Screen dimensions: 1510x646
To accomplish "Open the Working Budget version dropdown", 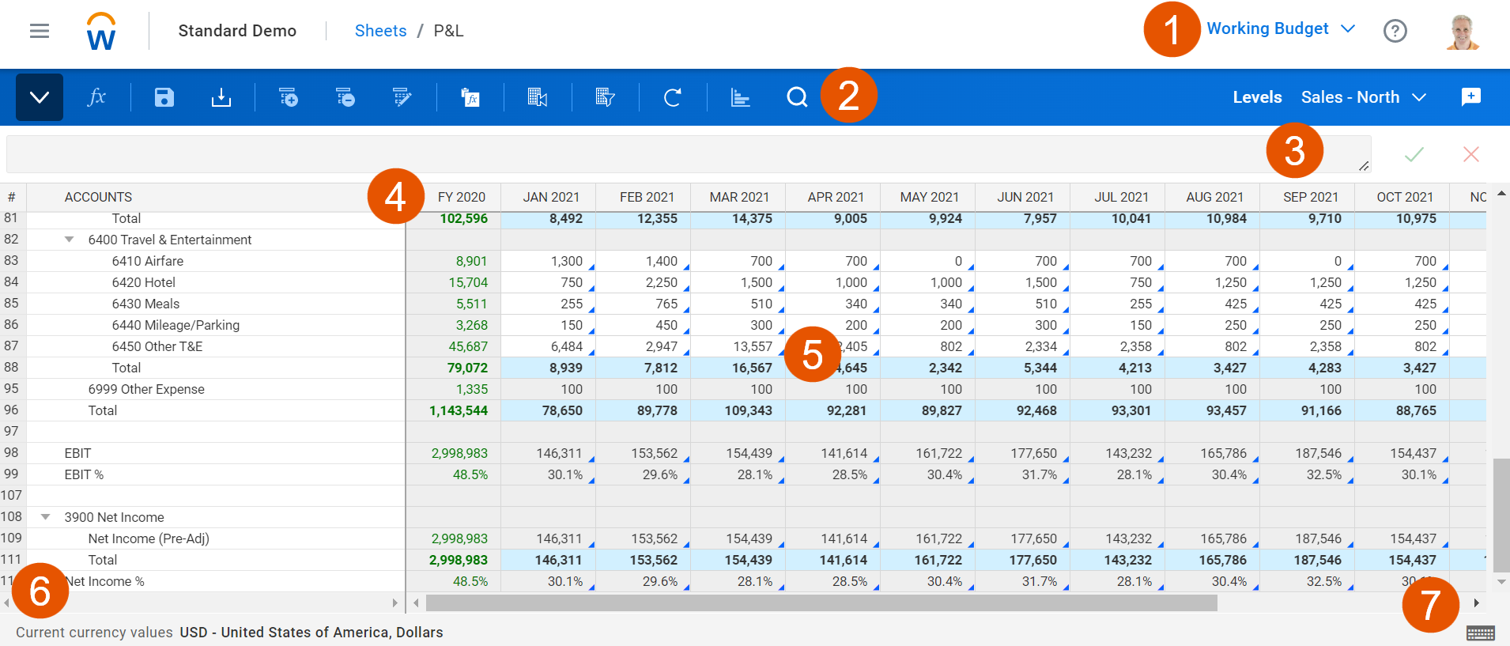I will 1281,28.
